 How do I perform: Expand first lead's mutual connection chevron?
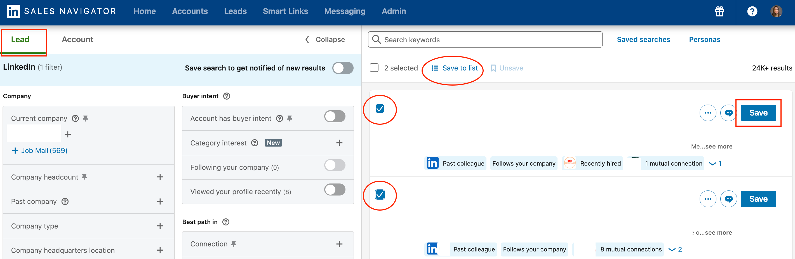712,164
